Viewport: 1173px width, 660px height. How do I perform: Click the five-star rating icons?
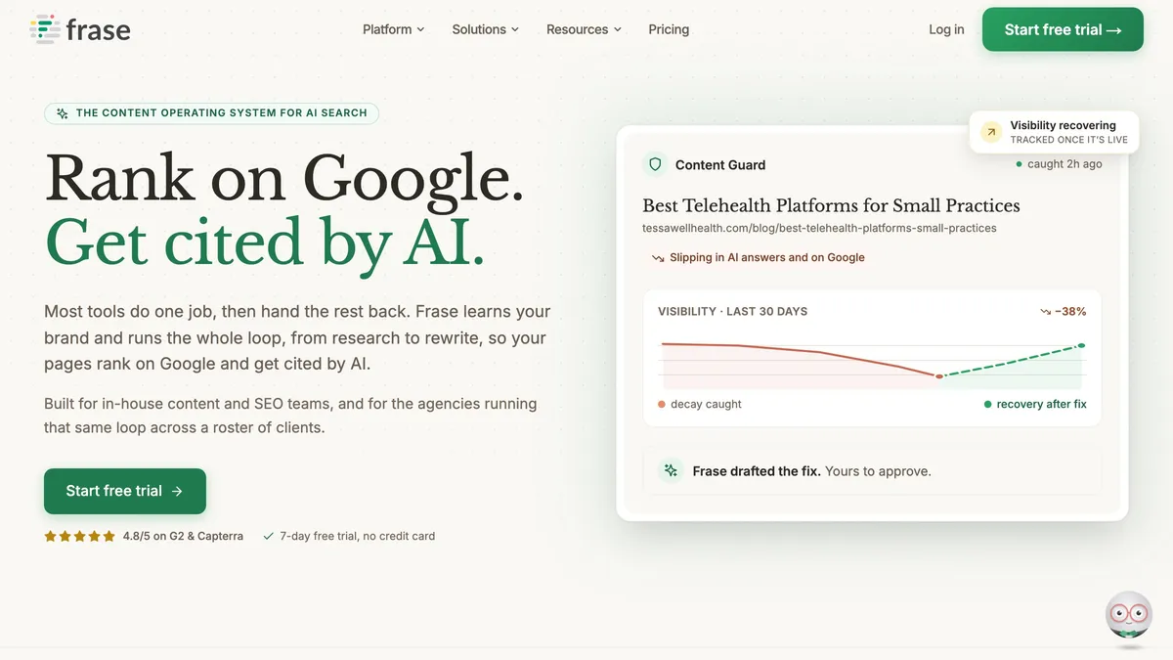[x=79, y=536]
